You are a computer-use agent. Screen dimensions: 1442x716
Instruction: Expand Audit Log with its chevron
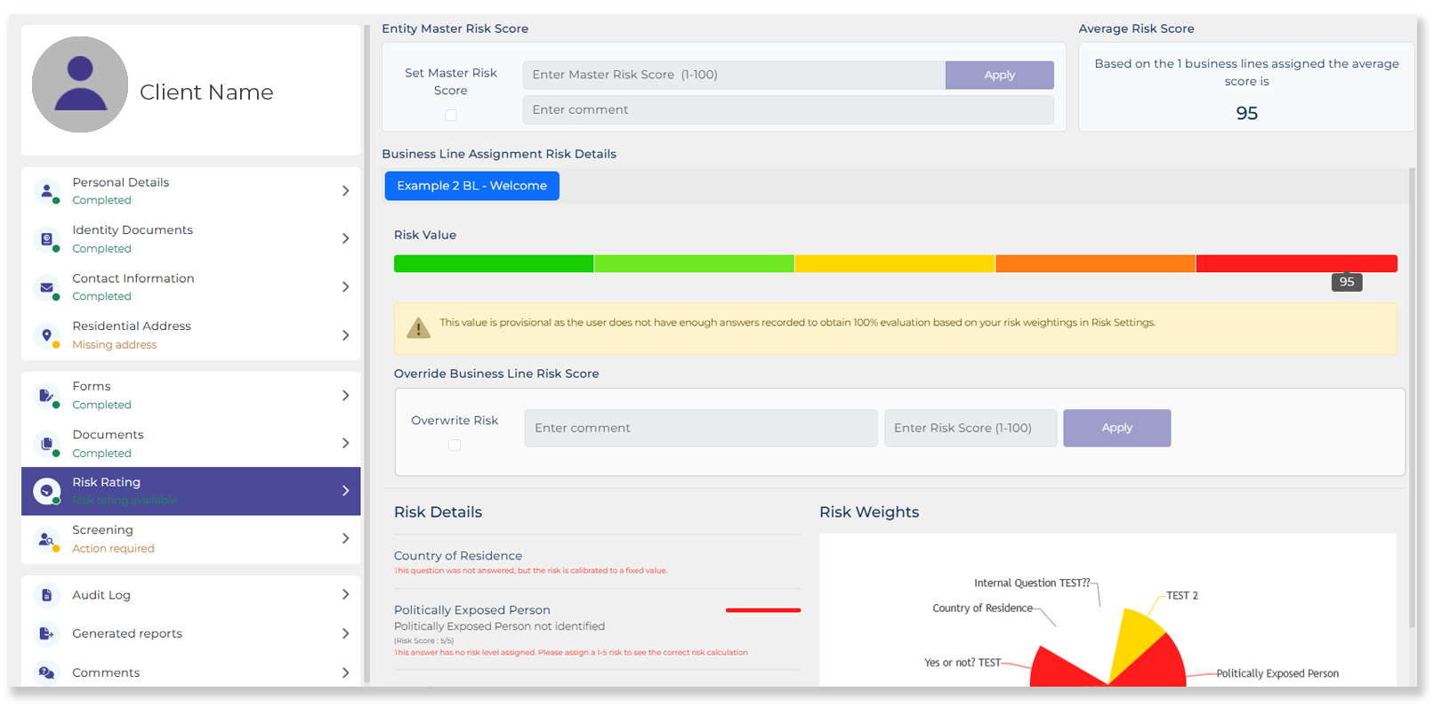345,594
